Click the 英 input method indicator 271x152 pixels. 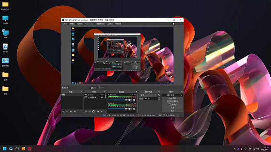coord(250,149)
